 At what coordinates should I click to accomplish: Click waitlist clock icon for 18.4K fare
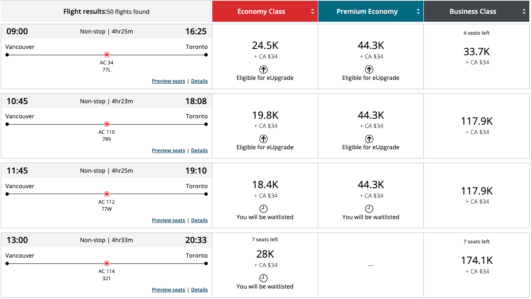[x=263, y=209]
